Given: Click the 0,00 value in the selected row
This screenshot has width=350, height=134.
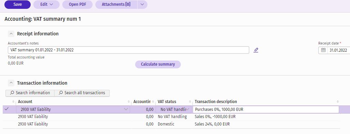Looking at the screenshot, I should coord(149,110).
